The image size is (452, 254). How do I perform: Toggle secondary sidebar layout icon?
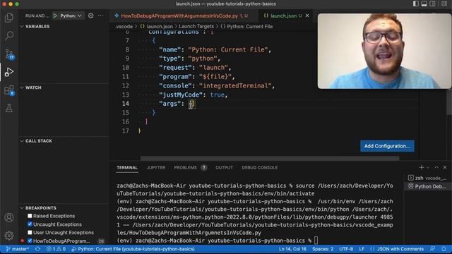click(432, 4)
